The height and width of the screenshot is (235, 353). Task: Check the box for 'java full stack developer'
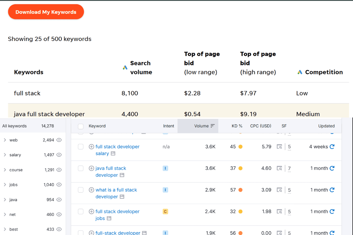[x=81, y=168]
